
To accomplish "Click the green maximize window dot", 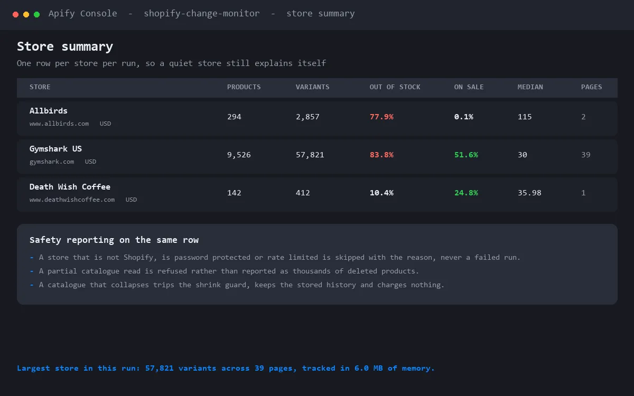I will (x=37, y=15).
